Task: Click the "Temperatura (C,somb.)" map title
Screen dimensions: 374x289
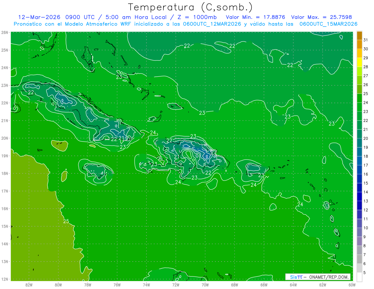Action: coord(190,7)
